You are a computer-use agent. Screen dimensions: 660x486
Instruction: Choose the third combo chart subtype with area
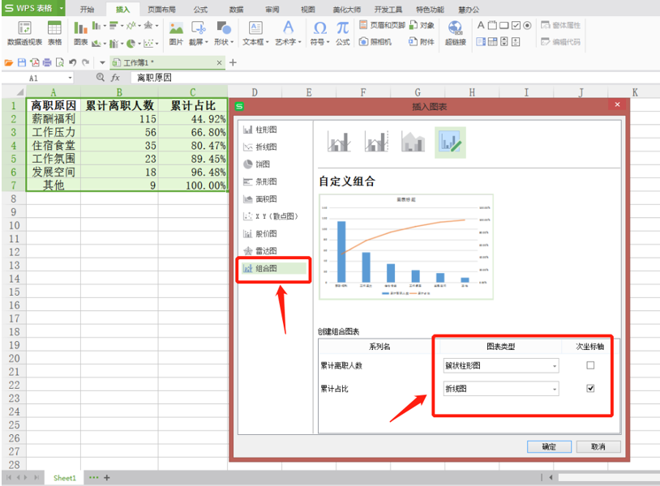coord(413,142)
